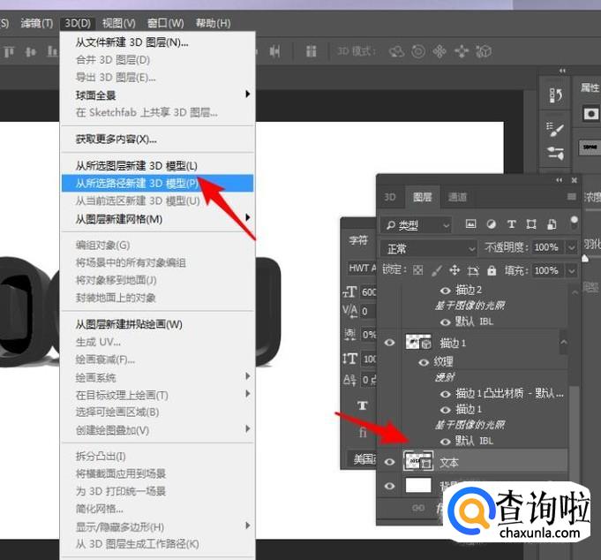
Task: Expand the 不透明度 opacity dropdown arrow
Action: click(571, 248)
